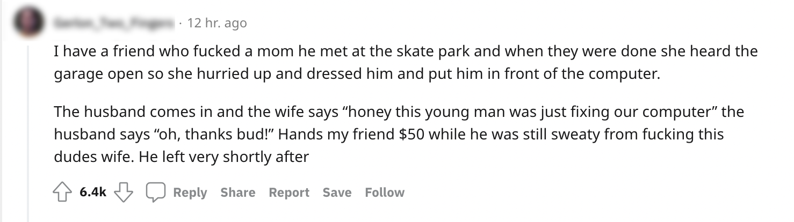Share this comment
This screenshot has width=794, height=222.
pyautogui.click(x=237, y=193)
